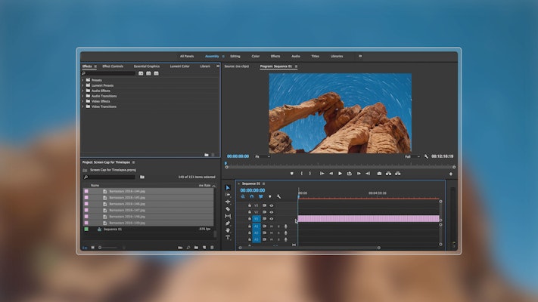Image resolution: width=538 pixels, height=302 pixels.
Task: Click the timeline Add Marker icon
Action: coord(269,196)
